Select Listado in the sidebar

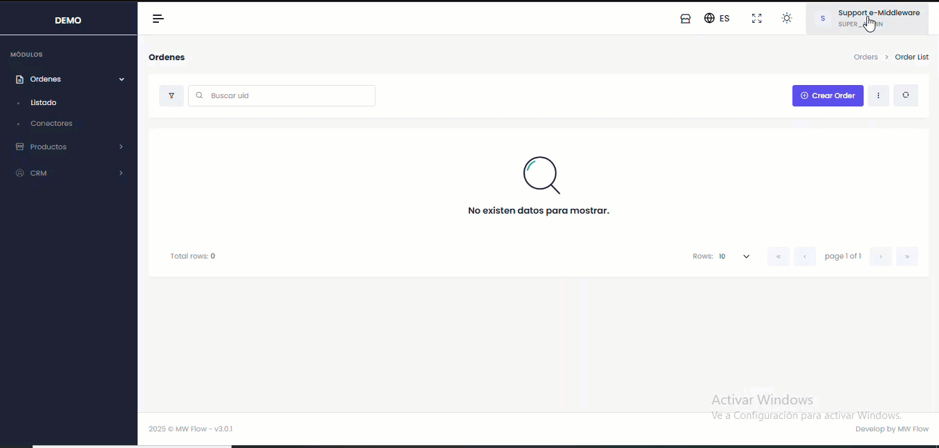tap(44, 103)
